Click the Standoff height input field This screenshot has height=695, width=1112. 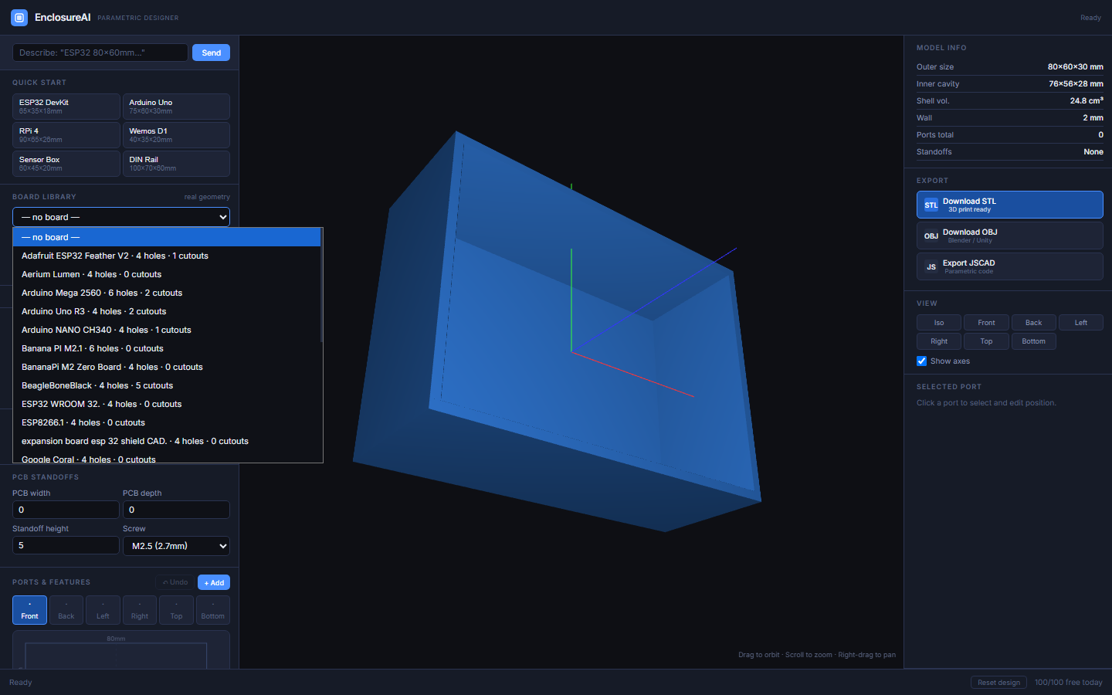pos(66,545)
